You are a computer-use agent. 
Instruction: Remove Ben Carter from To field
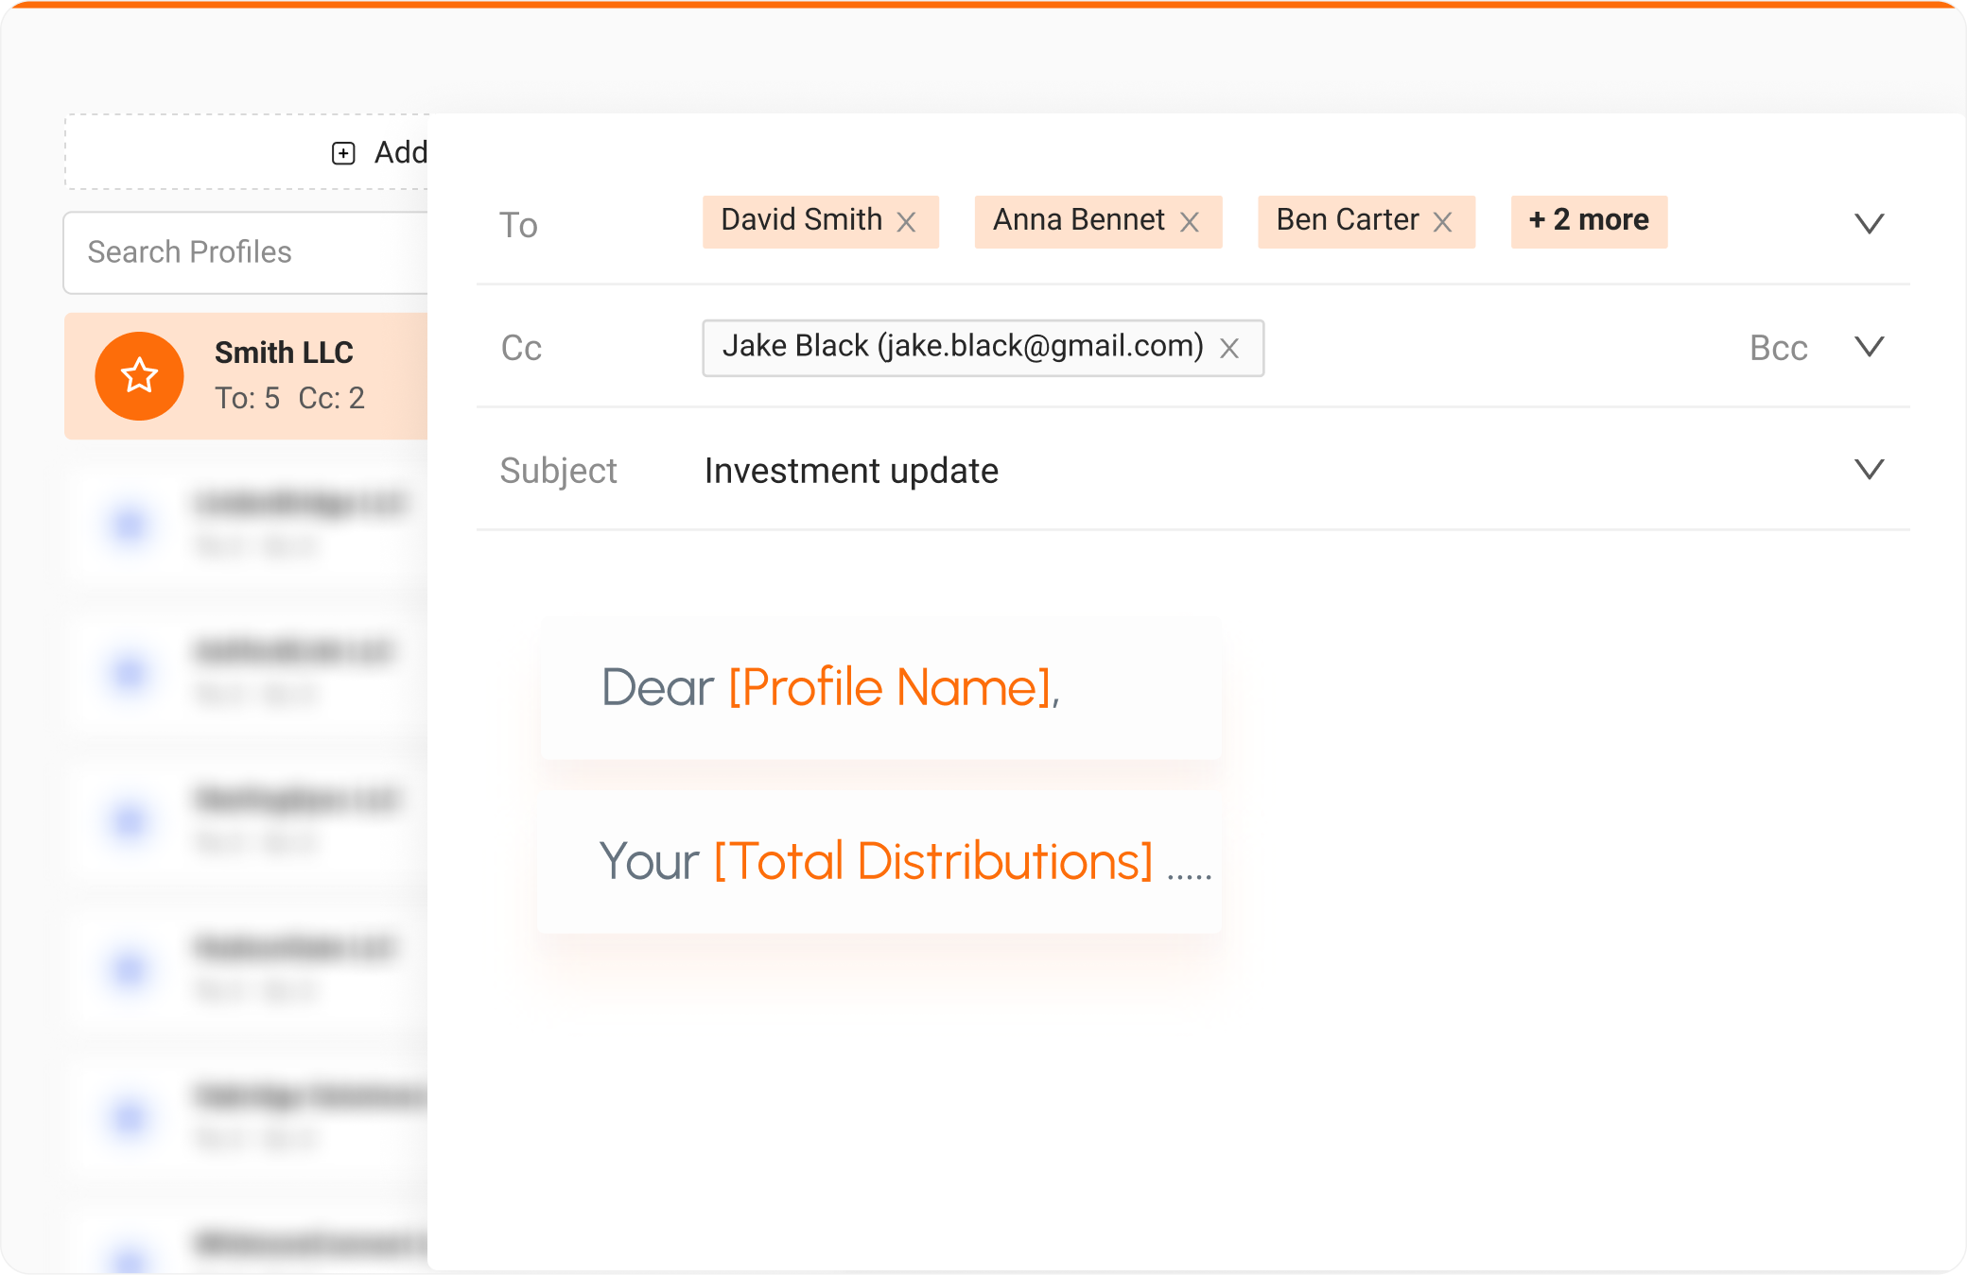pos(1442,222)
